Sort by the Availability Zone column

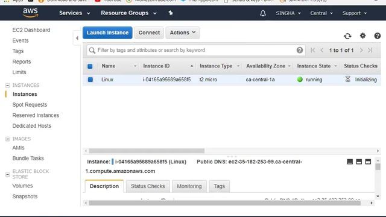click(265, 66)
